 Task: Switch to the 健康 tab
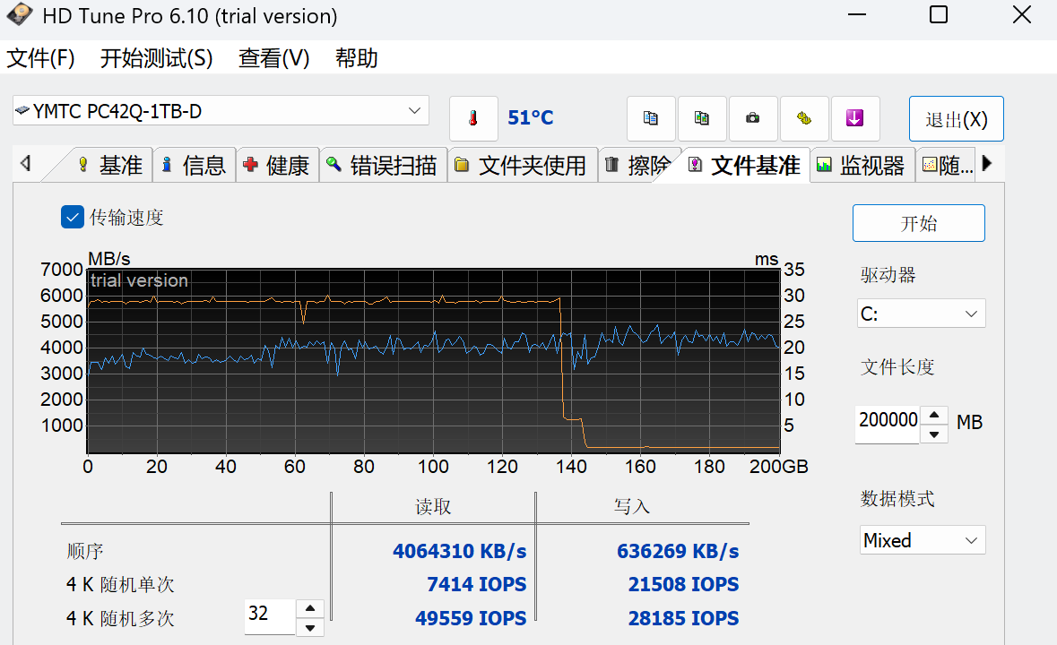(277, 165)
